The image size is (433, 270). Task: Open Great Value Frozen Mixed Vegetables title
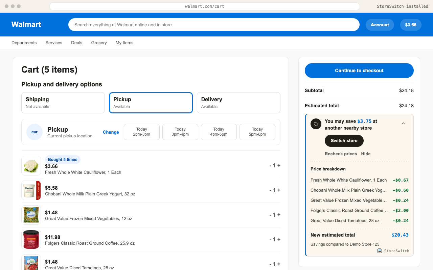89,218
